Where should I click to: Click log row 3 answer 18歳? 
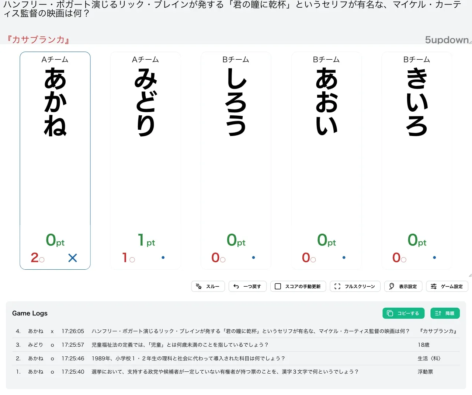click(x=424, y=345)
